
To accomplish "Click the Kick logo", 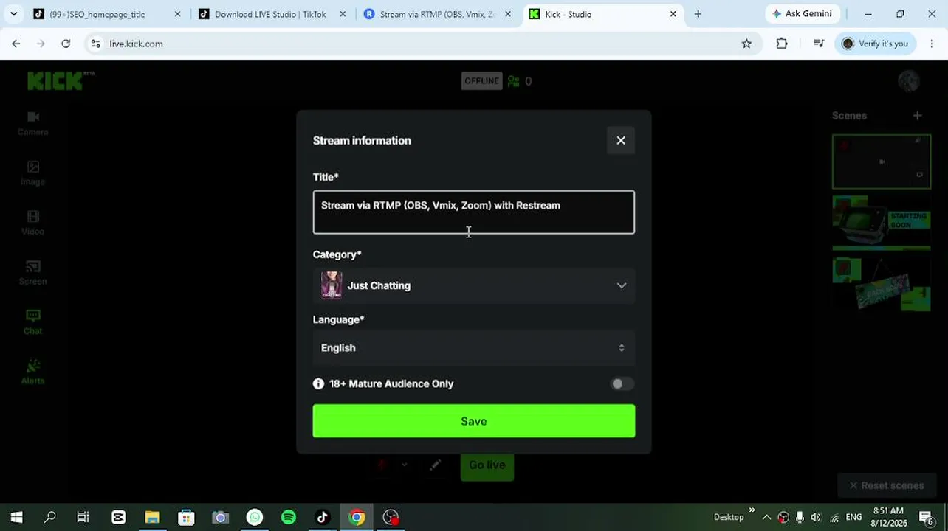I will coord(61,80).
